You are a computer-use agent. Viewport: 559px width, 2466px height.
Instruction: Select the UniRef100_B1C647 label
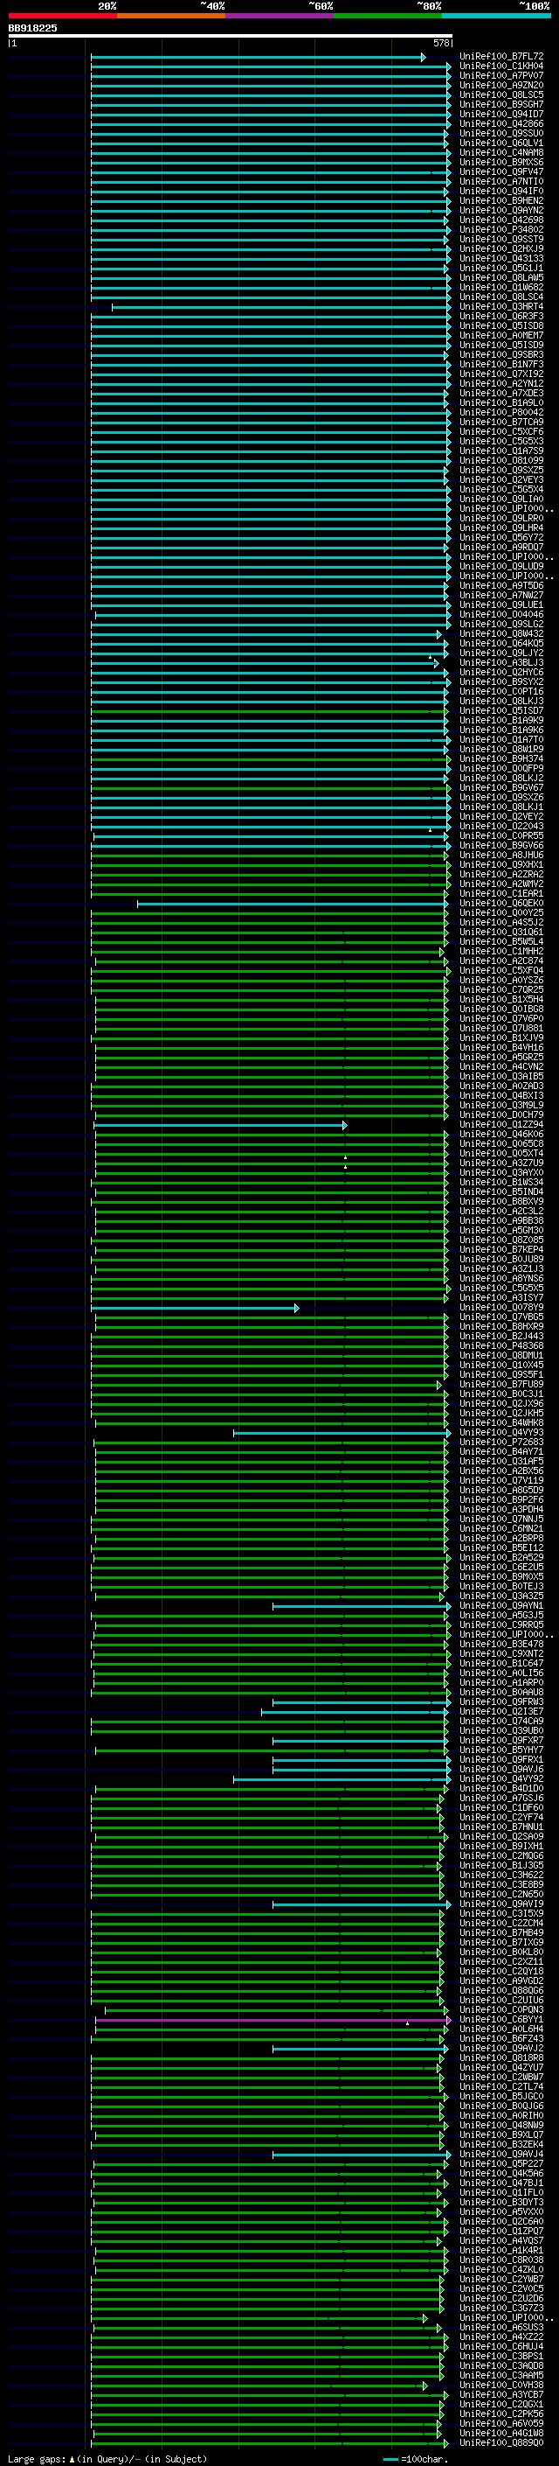pos(501,1663)
